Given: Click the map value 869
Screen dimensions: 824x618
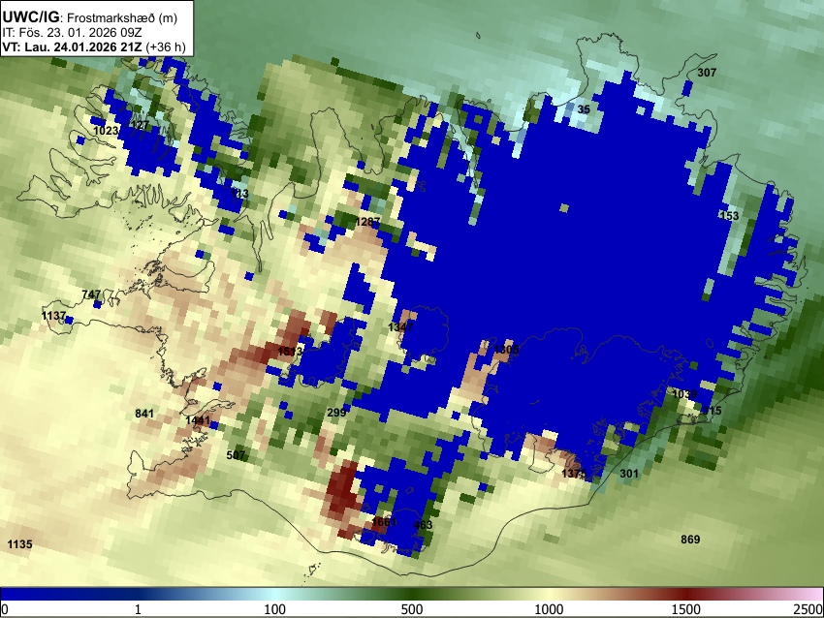Looking at the screenshot, I should click(690, 540).
